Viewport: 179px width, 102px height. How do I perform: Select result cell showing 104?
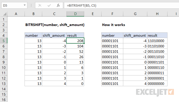coord(75,46)
